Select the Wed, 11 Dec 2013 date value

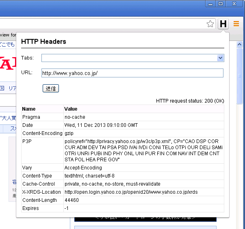101,125
